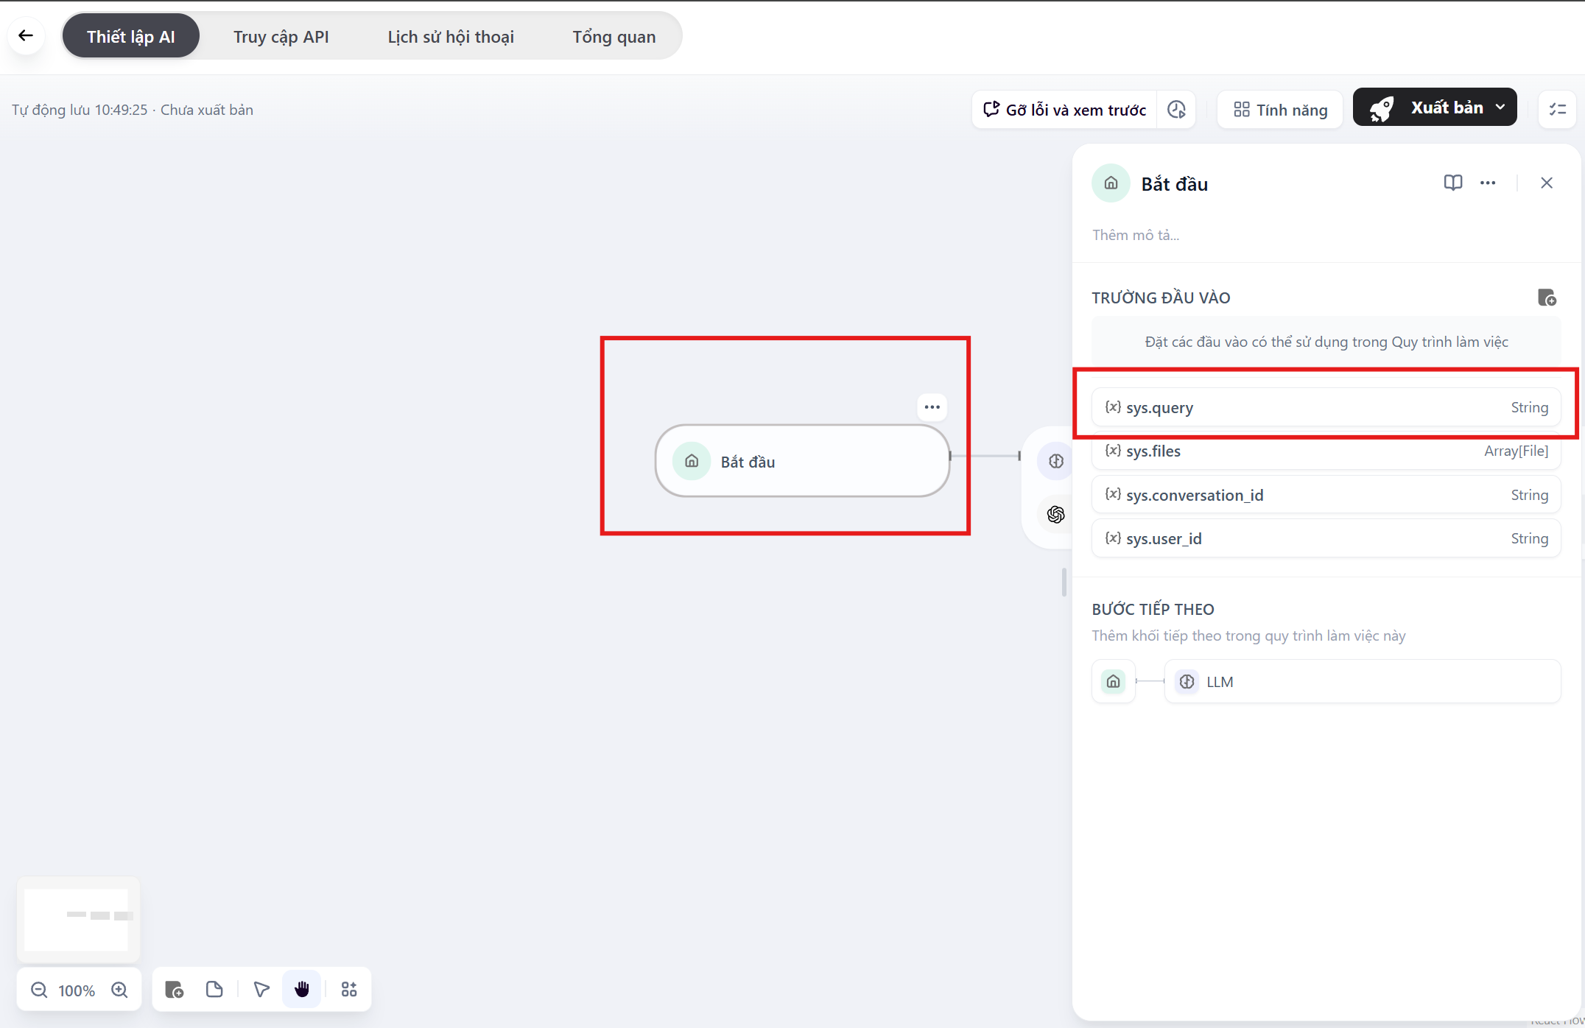Image resolution: width=1585 pixels, height=1028 pixels.
Task: Open Bắt đầu node three-dot menu on canvas
Action: [932, 407]
